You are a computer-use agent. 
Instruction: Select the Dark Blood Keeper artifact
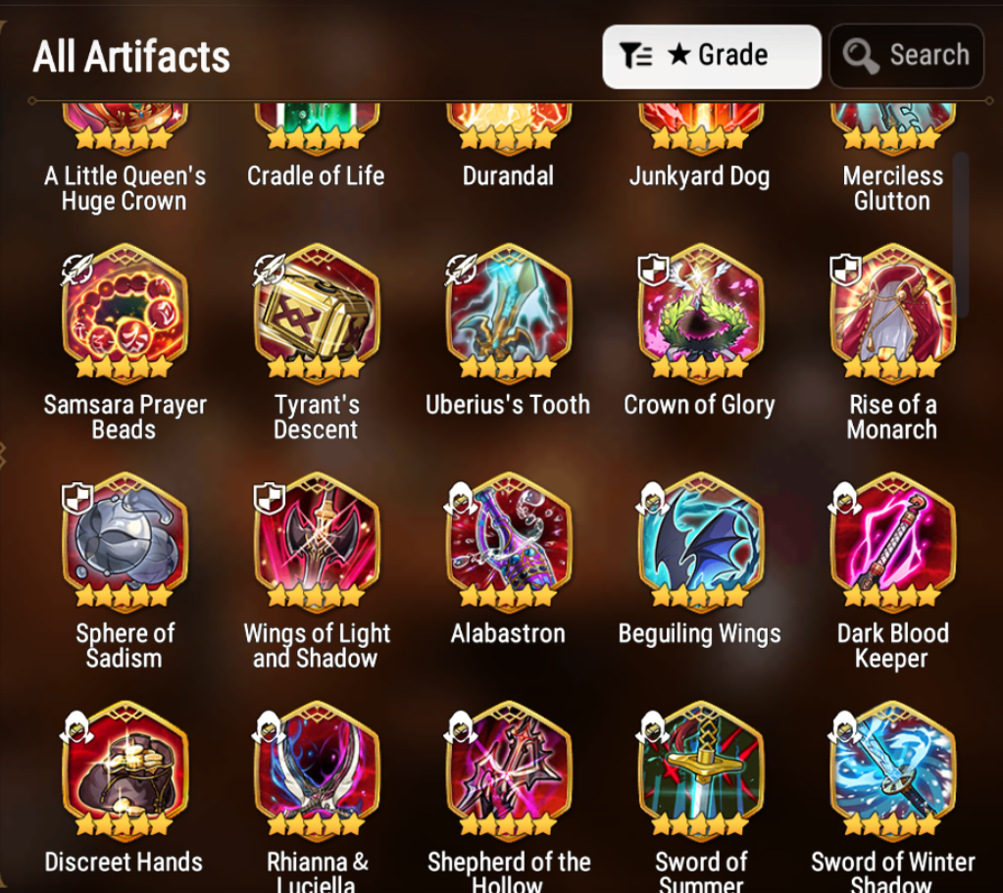892,542
